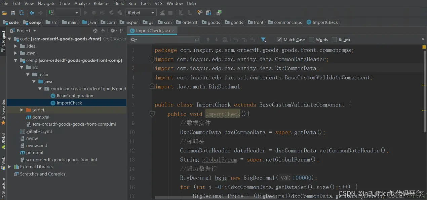This screenshot has width=427, height=200.
Task: Click the Scroll from Source target icon
Action: [x=95, y=31]
